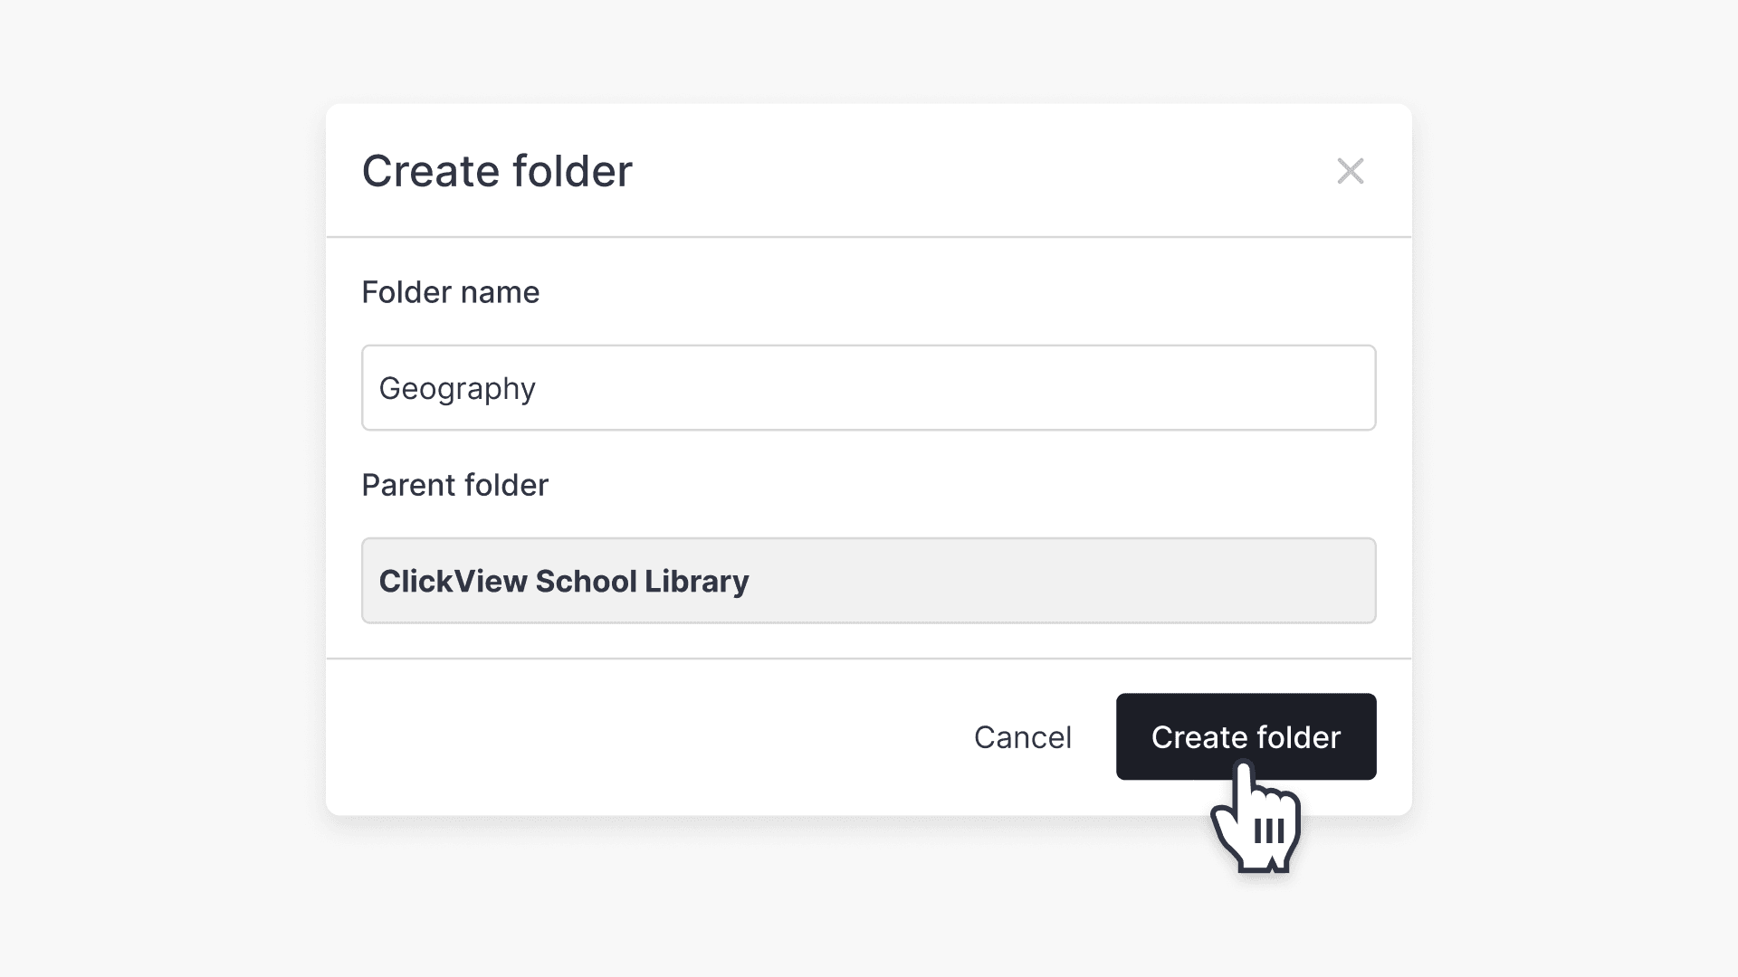Image resolution: width=1738 pixels, height=977 pixels.
Task: Click the ClickView School Library parent folder field
Action: [869, 580]
